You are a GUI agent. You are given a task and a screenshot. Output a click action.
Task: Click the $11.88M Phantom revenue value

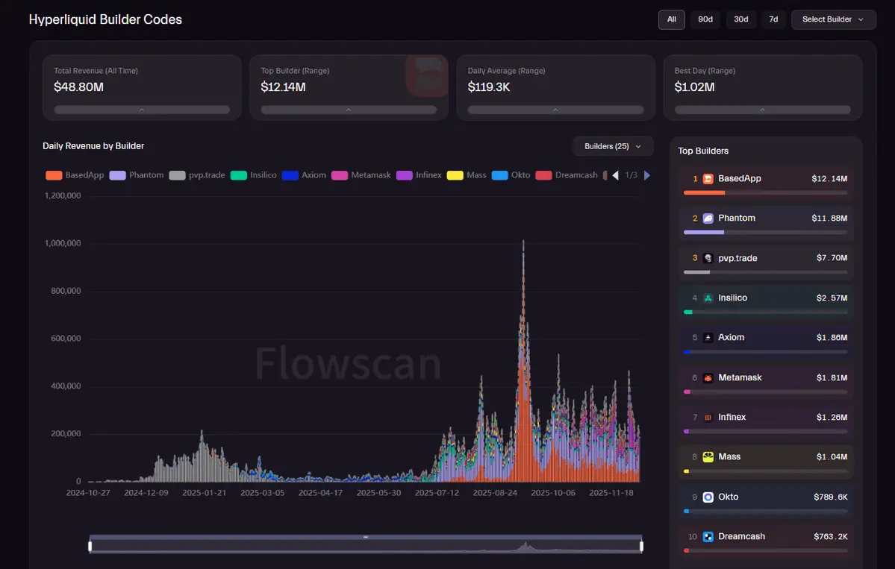click(829, 219)
